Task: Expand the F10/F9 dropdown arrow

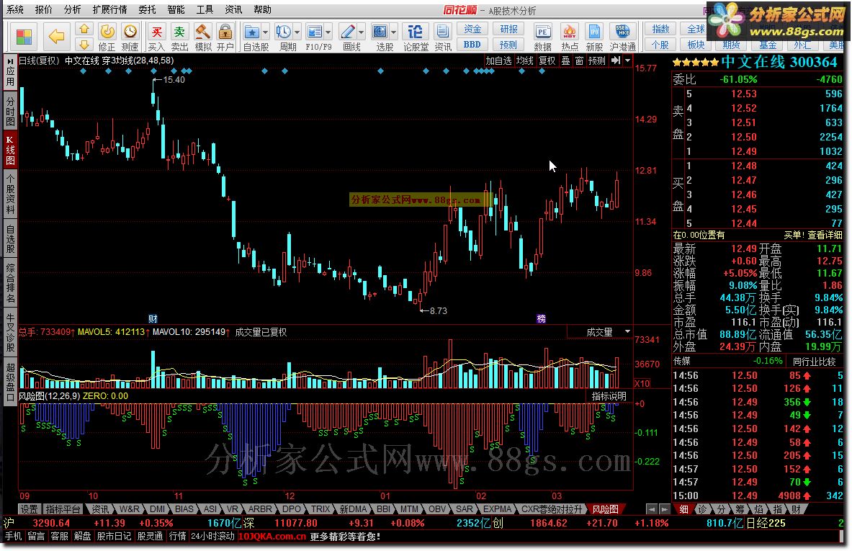Action: click(x=328, y=32)
